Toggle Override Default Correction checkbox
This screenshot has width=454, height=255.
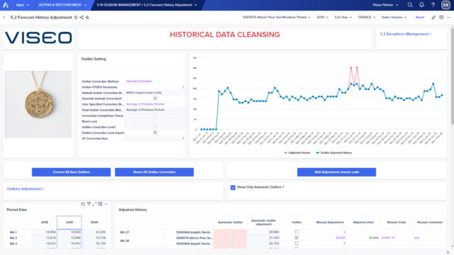pos(155,98)
